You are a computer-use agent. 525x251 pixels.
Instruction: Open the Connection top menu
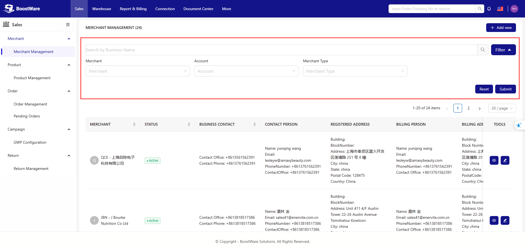pos(165,9)
